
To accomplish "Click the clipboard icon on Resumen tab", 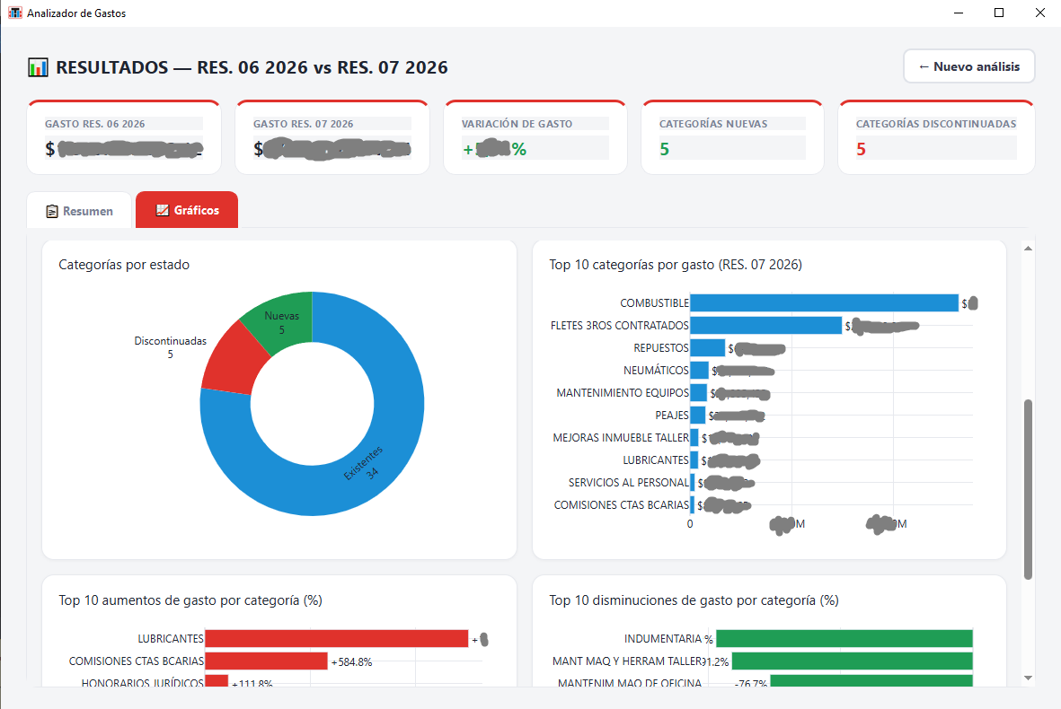I will pos(52,212).
